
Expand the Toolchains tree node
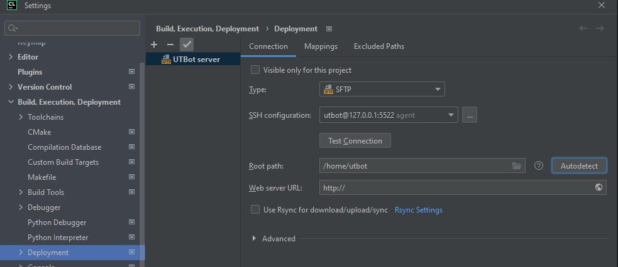click(21, 117)
